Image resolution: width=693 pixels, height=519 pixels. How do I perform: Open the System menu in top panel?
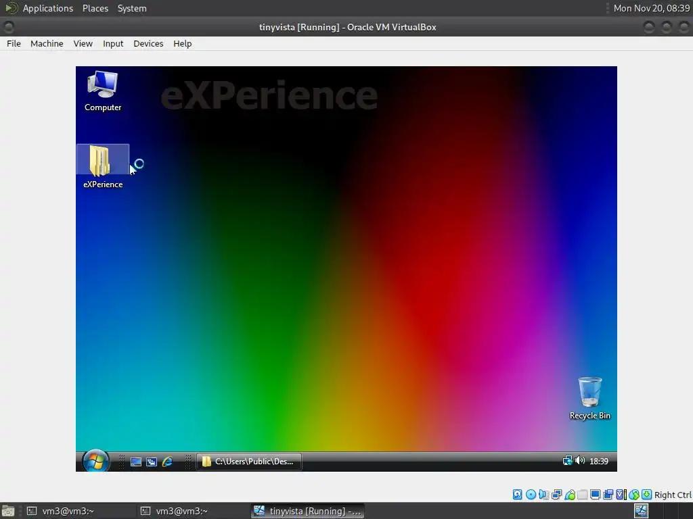click(x=132, y=8)
